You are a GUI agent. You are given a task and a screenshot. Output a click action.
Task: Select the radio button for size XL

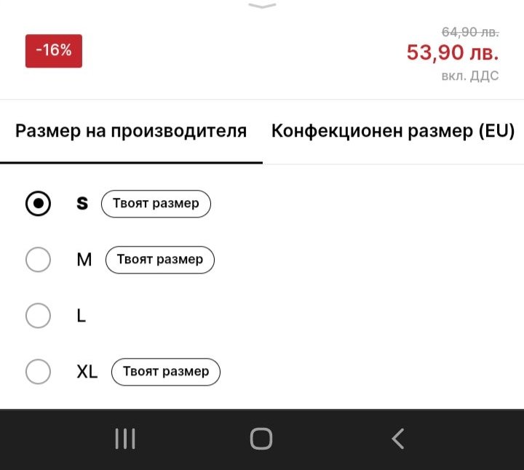click(38, 372)
